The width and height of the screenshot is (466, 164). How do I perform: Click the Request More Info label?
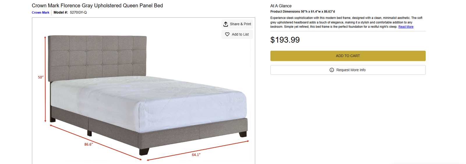351,70
